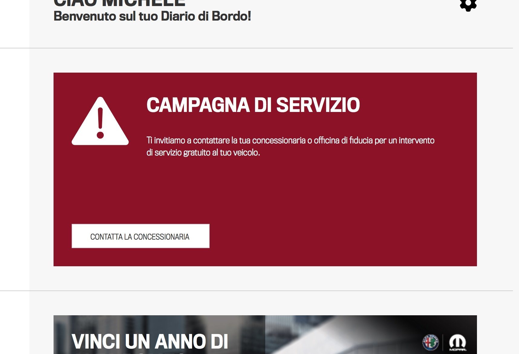
Task: Open the VINCI UN ANNO DI promo banner
Action: 265,335
